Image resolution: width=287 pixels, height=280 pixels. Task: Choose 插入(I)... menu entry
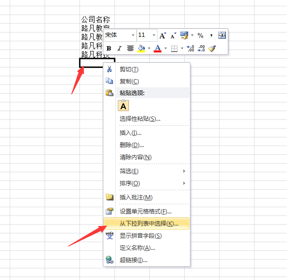click(146, 133)
